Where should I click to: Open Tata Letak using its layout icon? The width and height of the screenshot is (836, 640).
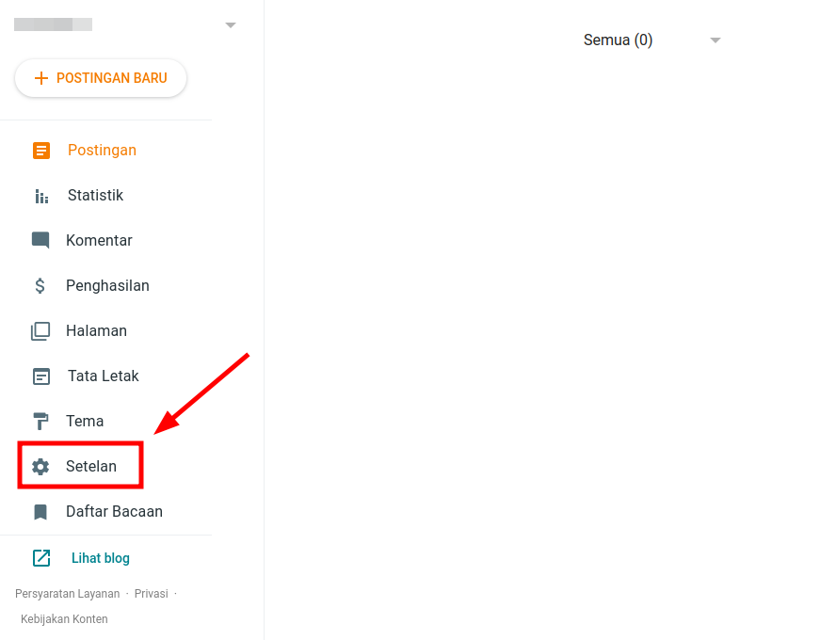pyautogui.click(x=40, y=376)
